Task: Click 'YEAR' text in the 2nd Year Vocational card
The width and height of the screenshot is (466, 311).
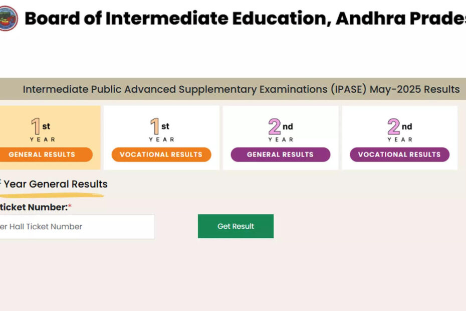Action: click(400, 139)
